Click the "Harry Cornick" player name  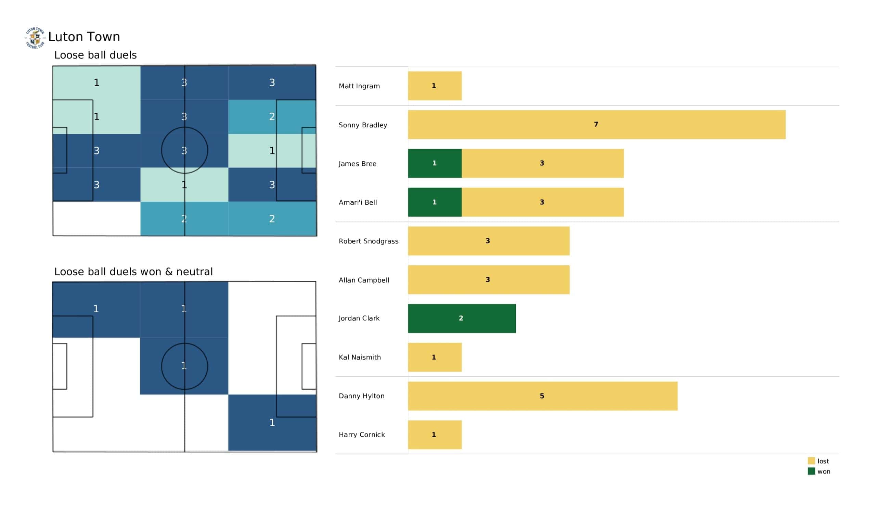pos(362,435)
